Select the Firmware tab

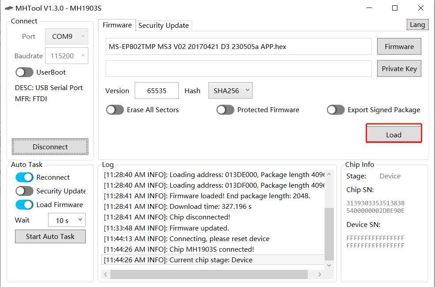[x=117, y=25]
